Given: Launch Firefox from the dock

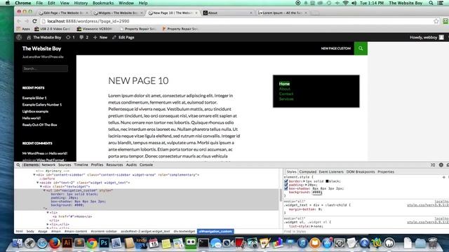Looking at the screenshot, I should click(55, 243).
